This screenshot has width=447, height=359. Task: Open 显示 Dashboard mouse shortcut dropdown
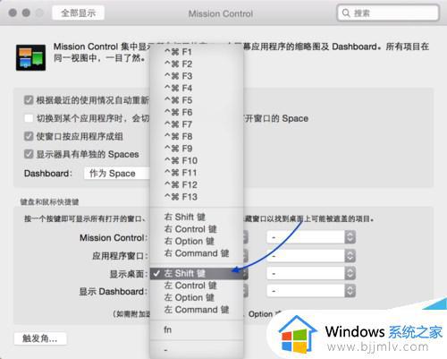(x=311, y=291)
